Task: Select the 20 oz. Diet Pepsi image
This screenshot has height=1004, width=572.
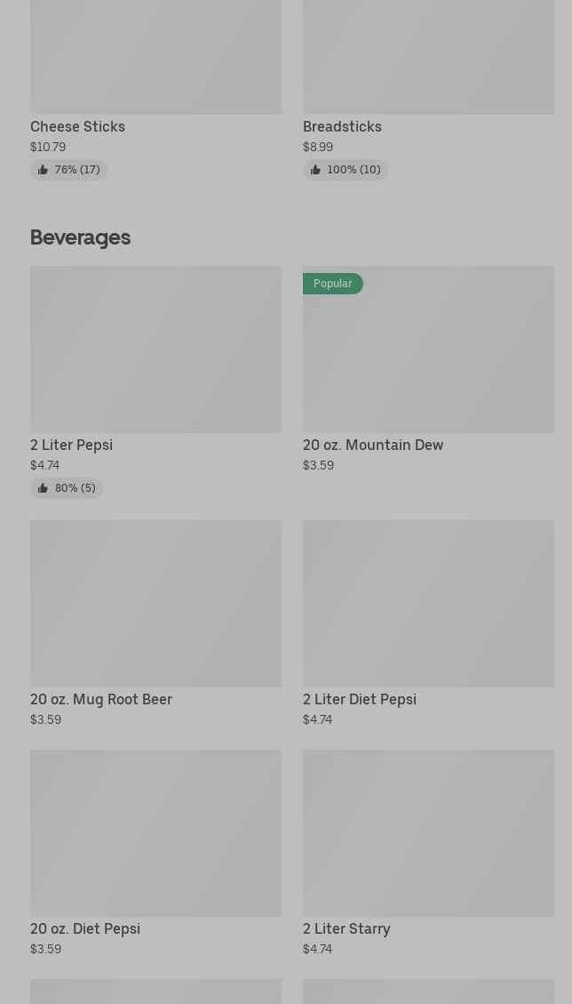Action: [155, 833]
